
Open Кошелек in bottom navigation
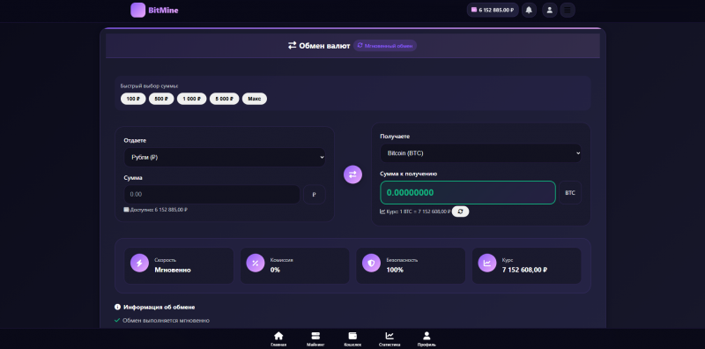tap(352, 338)
